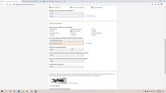This screenshot has height=93, width=166.
Task: Uncheck the Social Networks checkbox
Action: (x=71, y=31)
